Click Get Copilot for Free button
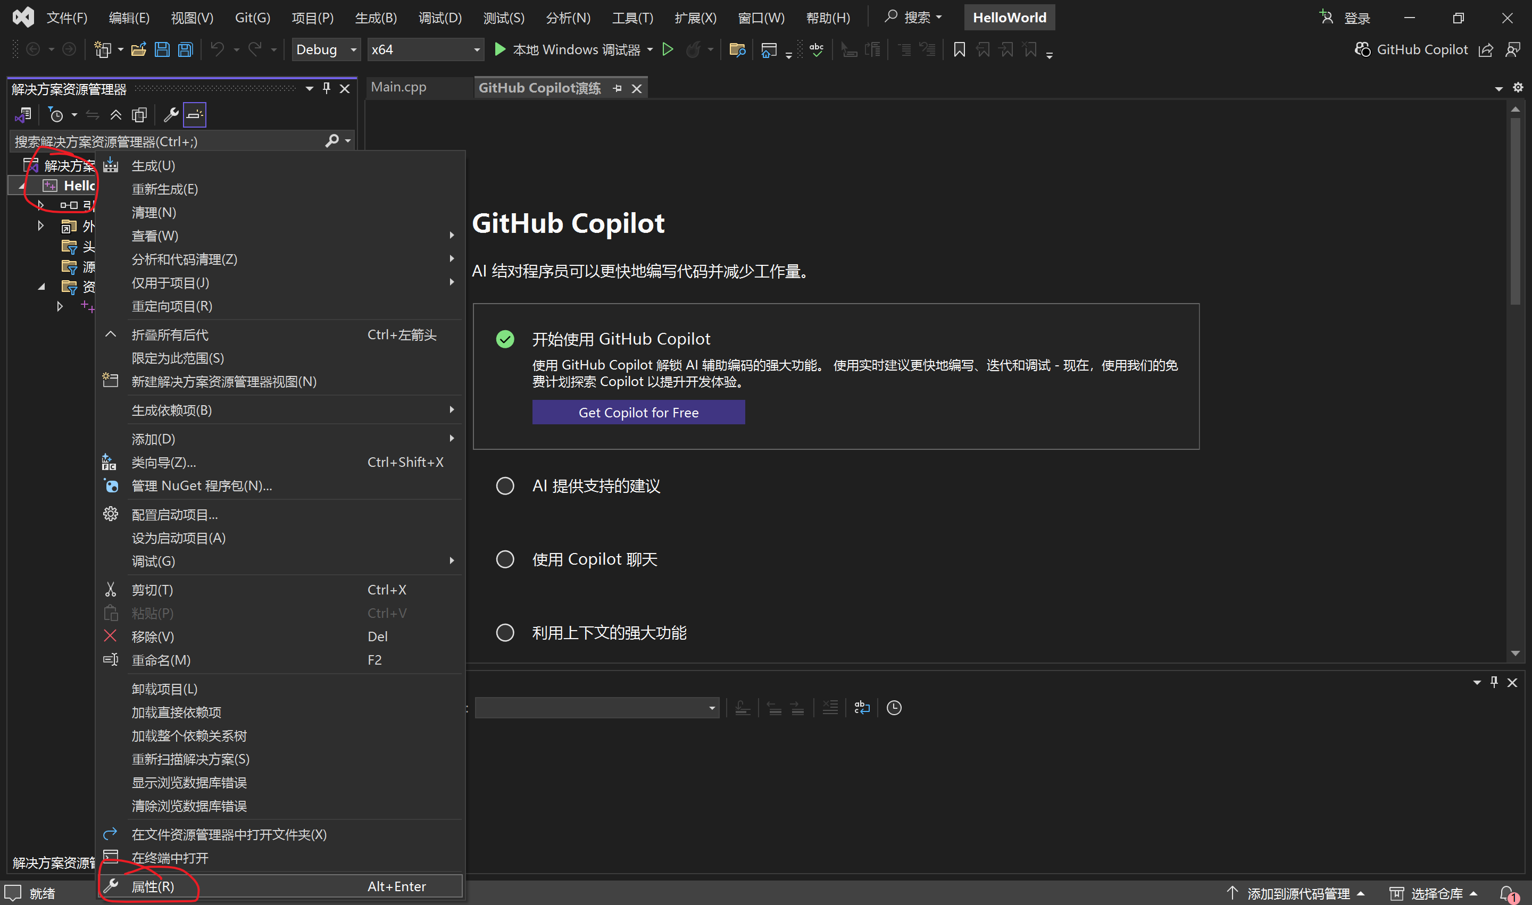 pyautogui.click(x=638, y=412)
